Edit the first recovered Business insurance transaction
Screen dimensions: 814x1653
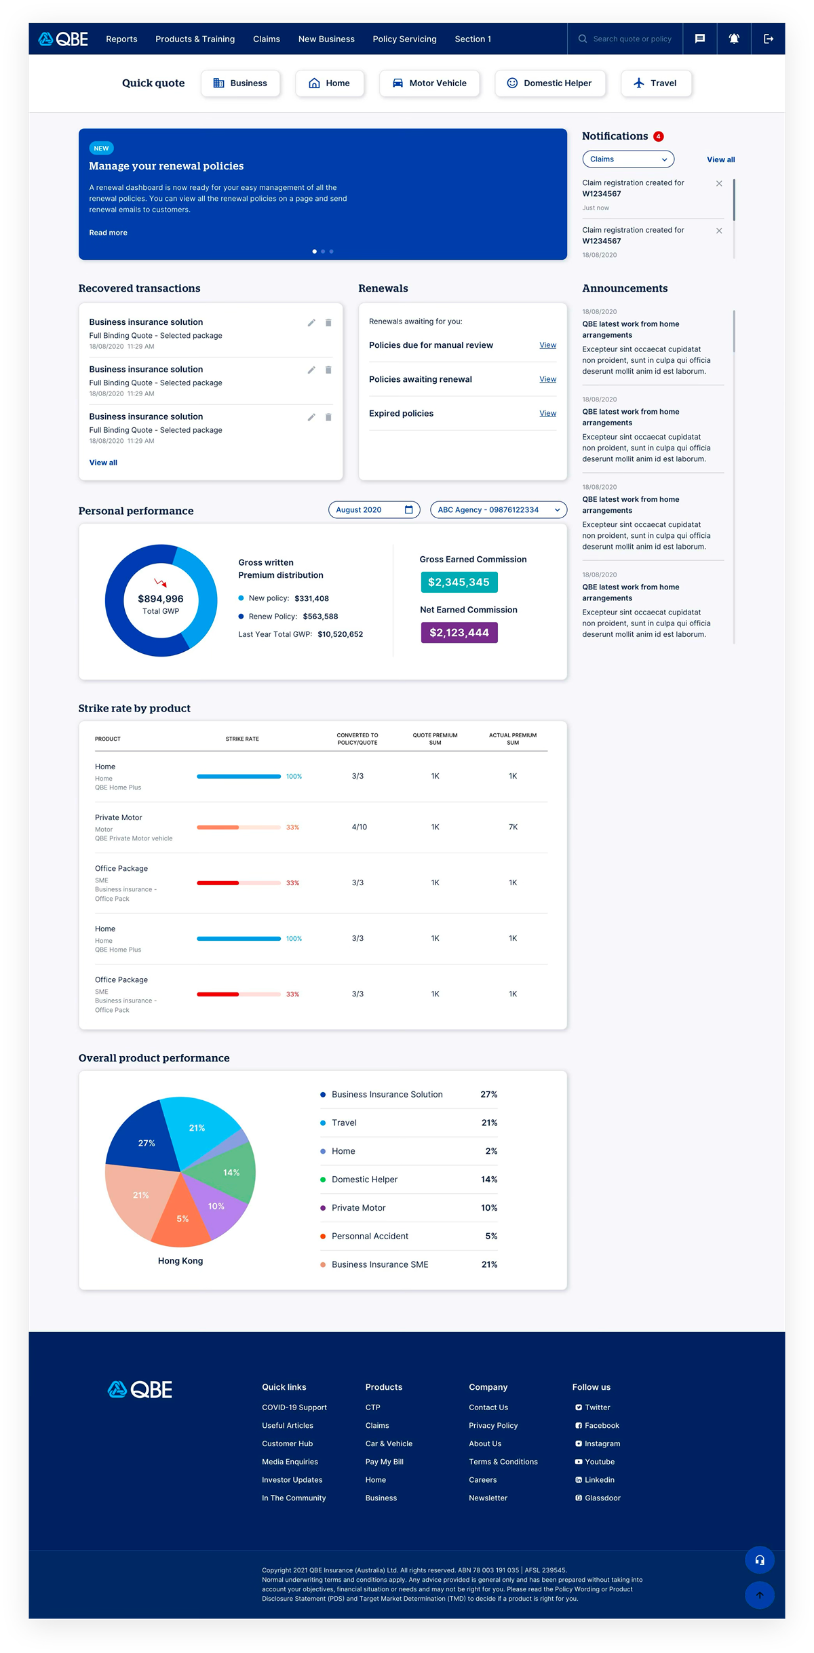pyautogui.click(x=311, y=323)
